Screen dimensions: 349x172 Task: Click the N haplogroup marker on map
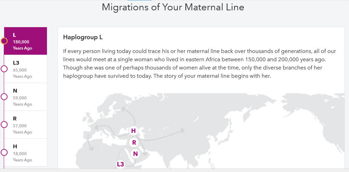(135, 153)
